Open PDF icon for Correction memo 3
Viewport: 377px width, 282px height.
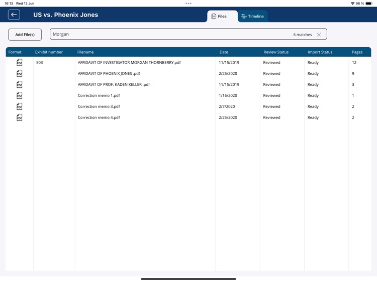[19, 106]
